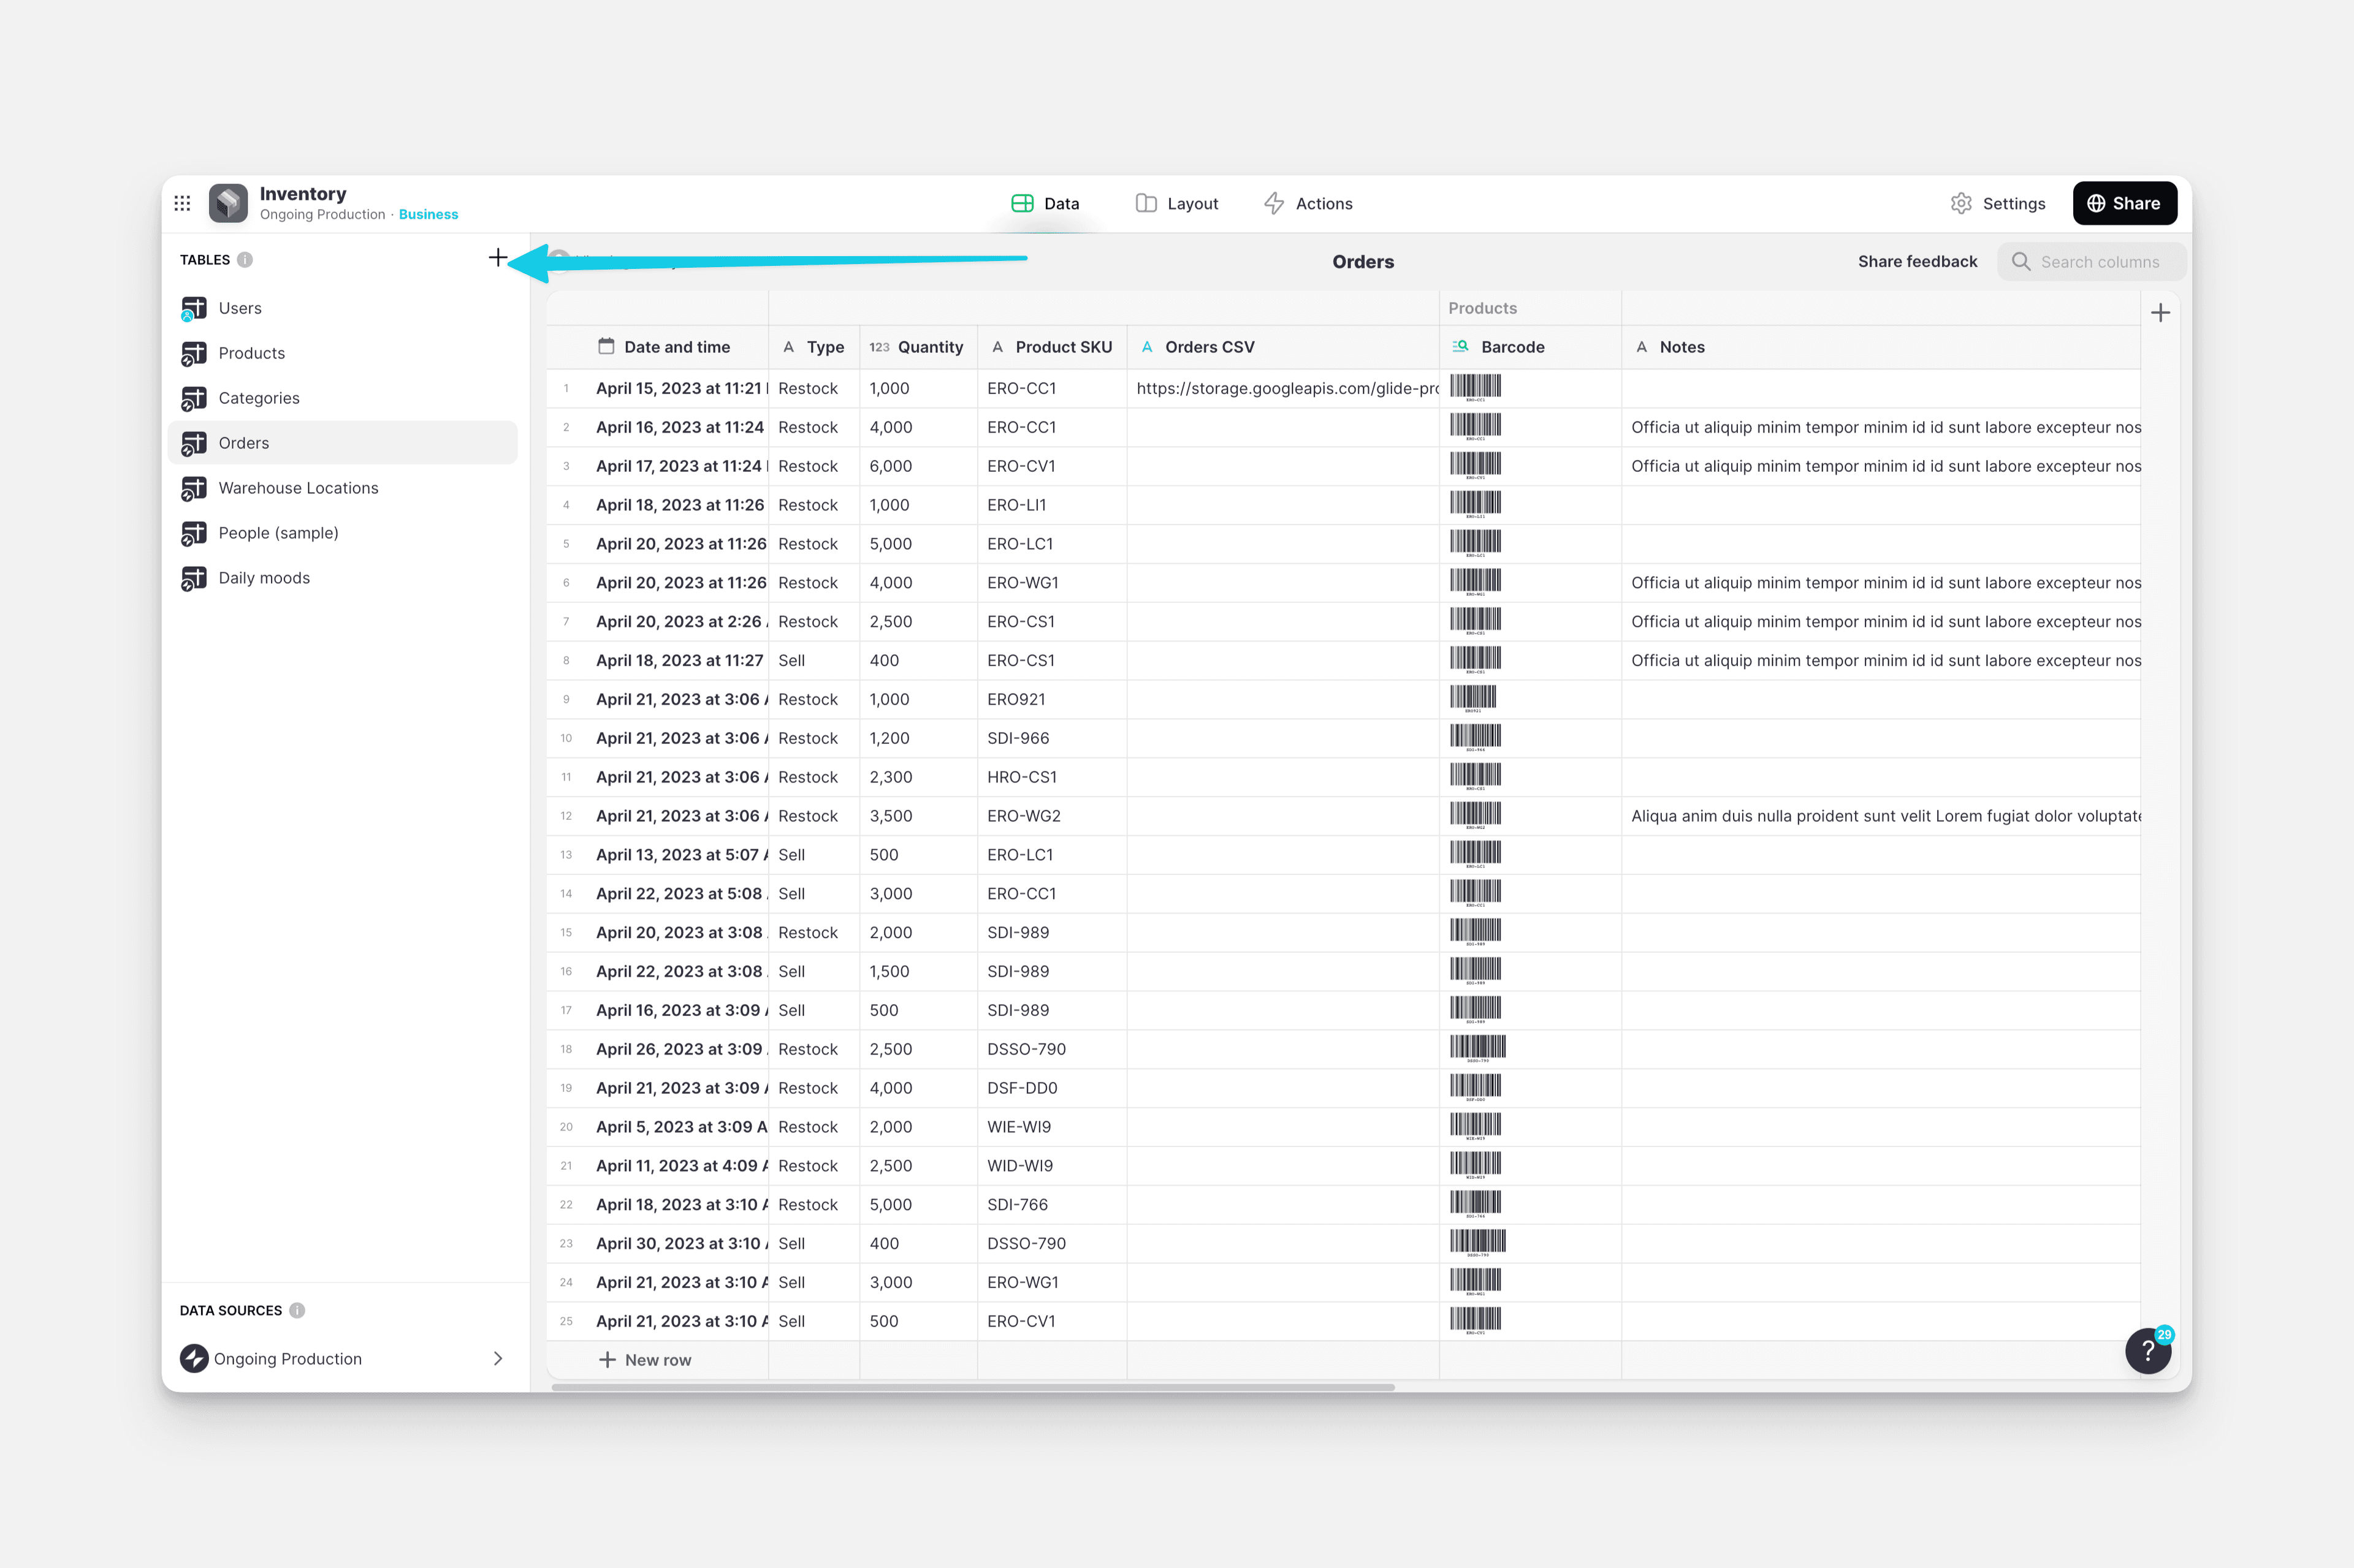Switch to the Layout tab
Viewport: 2354px width, 1568px height.
[x=1176, y=204]
